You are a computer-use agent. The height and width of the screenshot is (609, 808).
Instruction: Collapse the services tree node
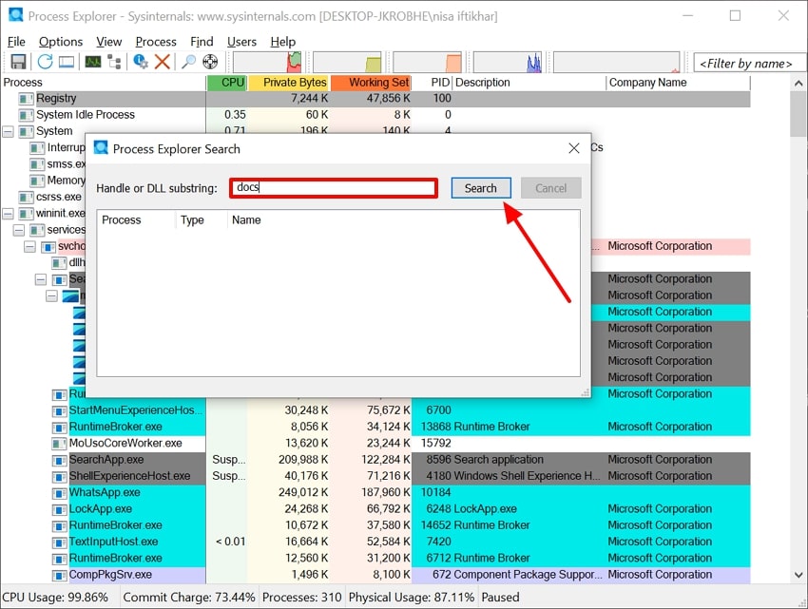point(19,230)
